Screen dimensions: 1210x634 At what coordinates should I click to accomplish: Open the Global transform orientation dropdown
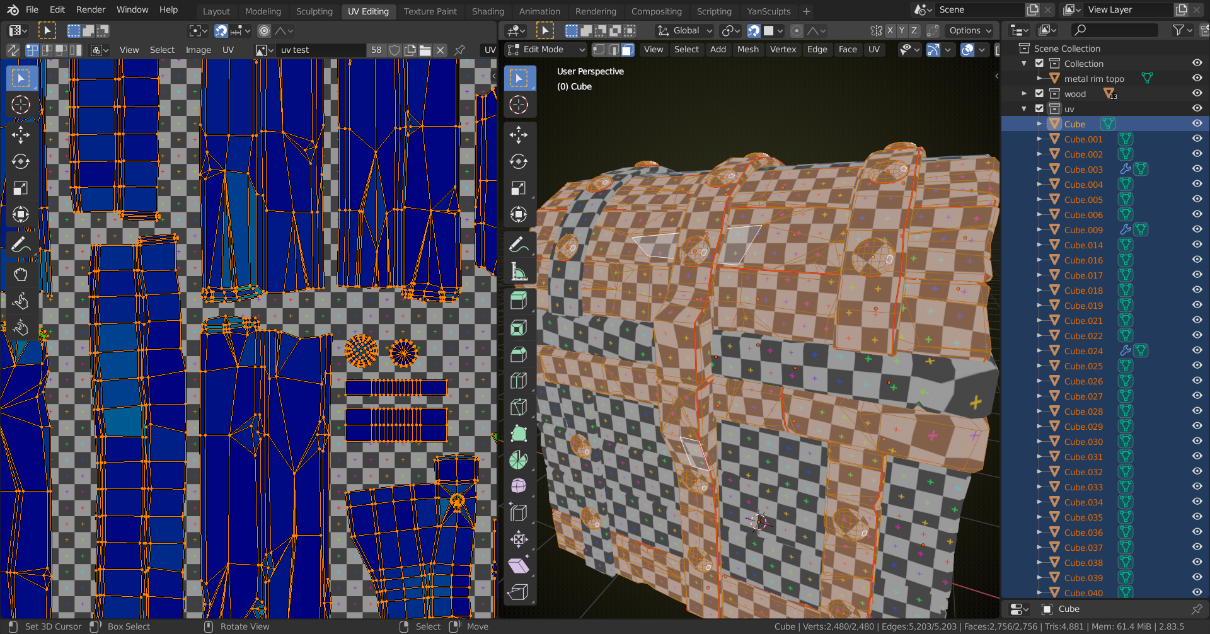(685, 30)
